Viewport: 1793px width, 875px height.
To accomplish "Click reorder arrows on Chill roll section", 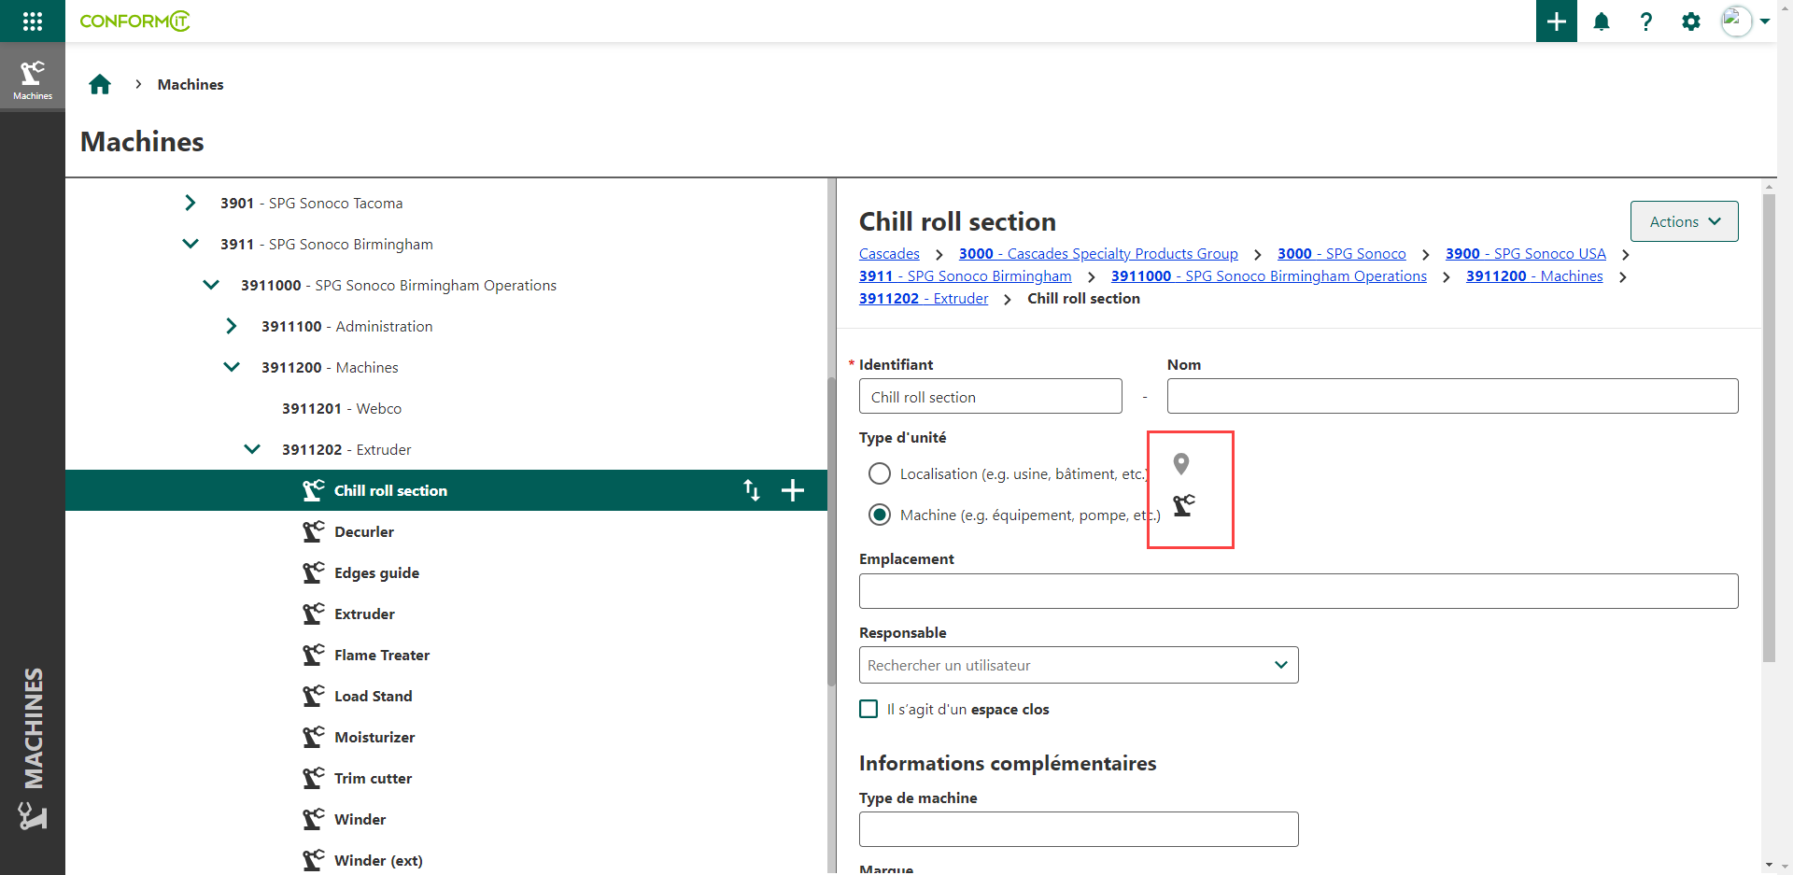I will [752, 490].
